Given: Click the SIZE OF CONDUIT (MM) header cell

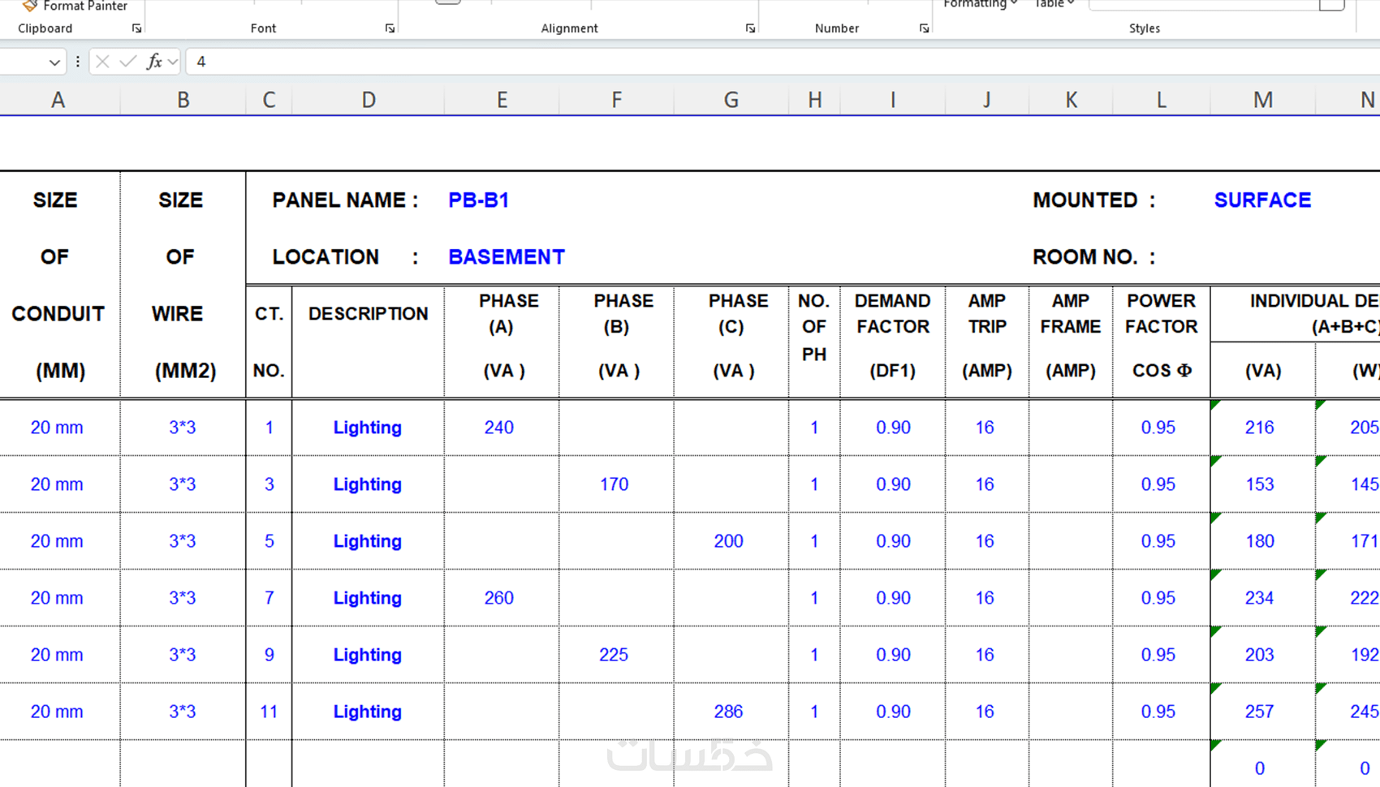Looking at the screenshot, I should pyautogui.click(x=58, y=285).
